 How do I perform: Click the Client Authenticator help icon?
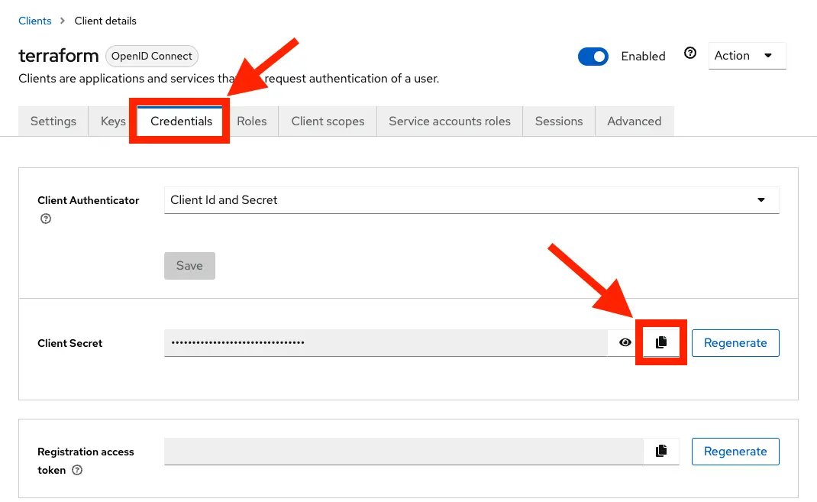[45, 219]
